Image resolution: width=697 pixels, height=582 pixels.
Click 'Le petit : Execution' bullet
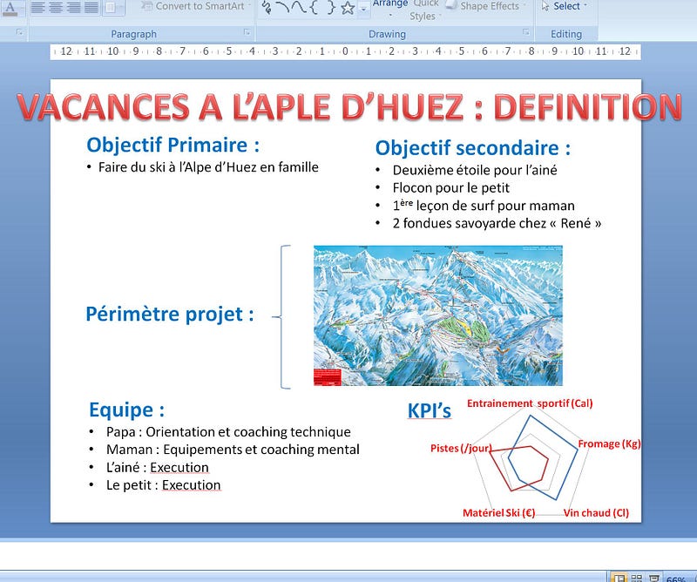pos(164,485)
